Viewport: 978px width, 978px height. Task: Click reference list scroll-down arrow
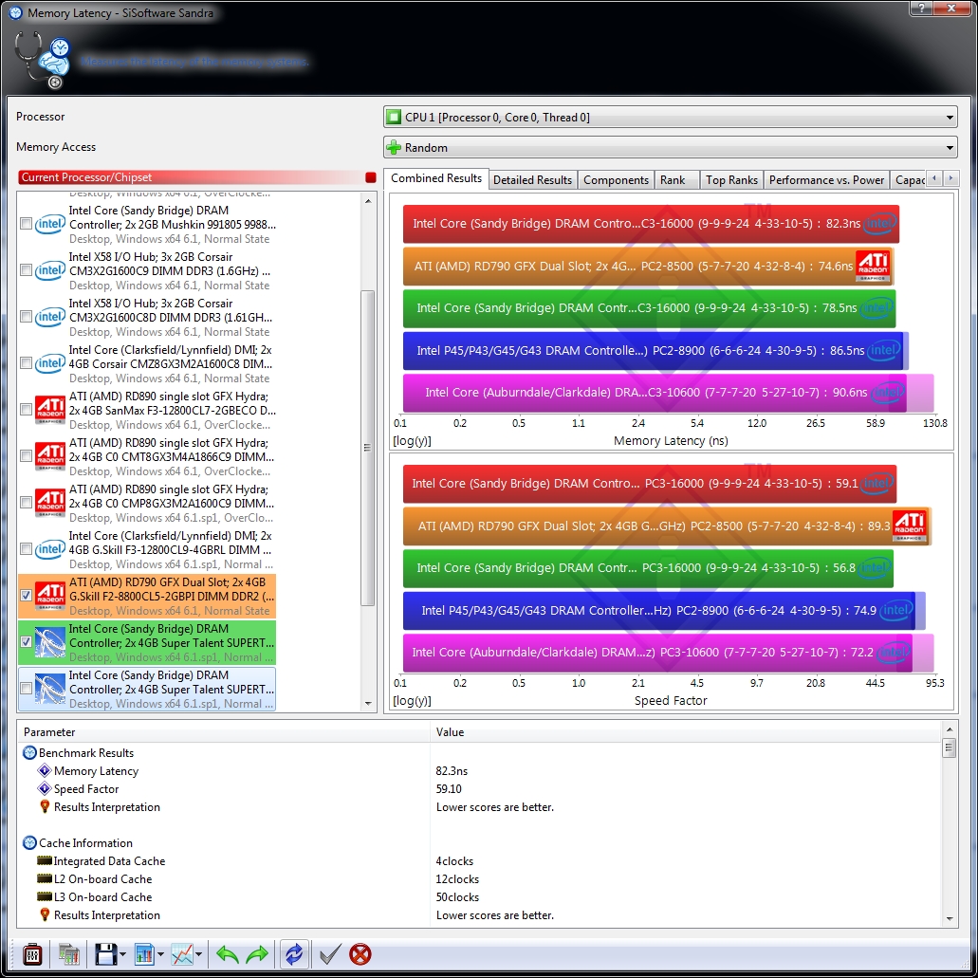click(368, 703)
